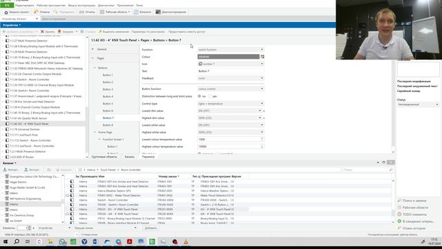The height and width of the screenshot is (249, 442).
Task: Open the Windows Start button
Action: pos(6,241)
